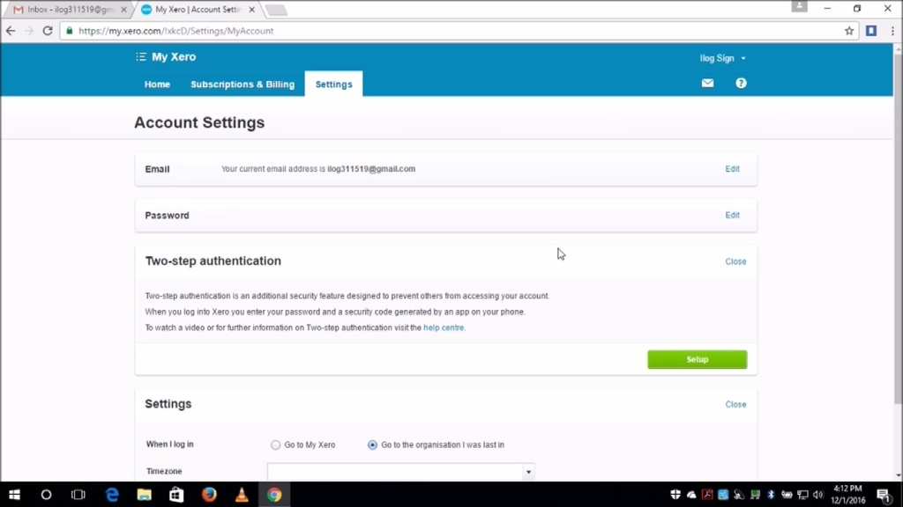Go to the Home tab
Viewport: 903px width, 507px height.
157,84
